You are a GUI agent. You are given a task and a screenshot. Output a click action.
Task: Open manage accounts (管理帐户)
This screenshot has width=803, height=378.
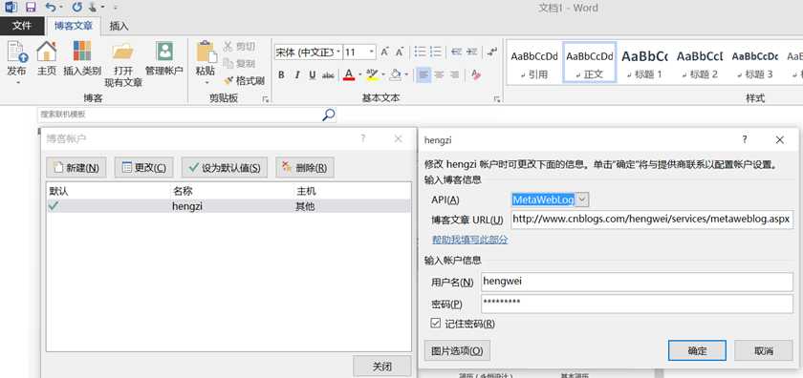[163, 58]
